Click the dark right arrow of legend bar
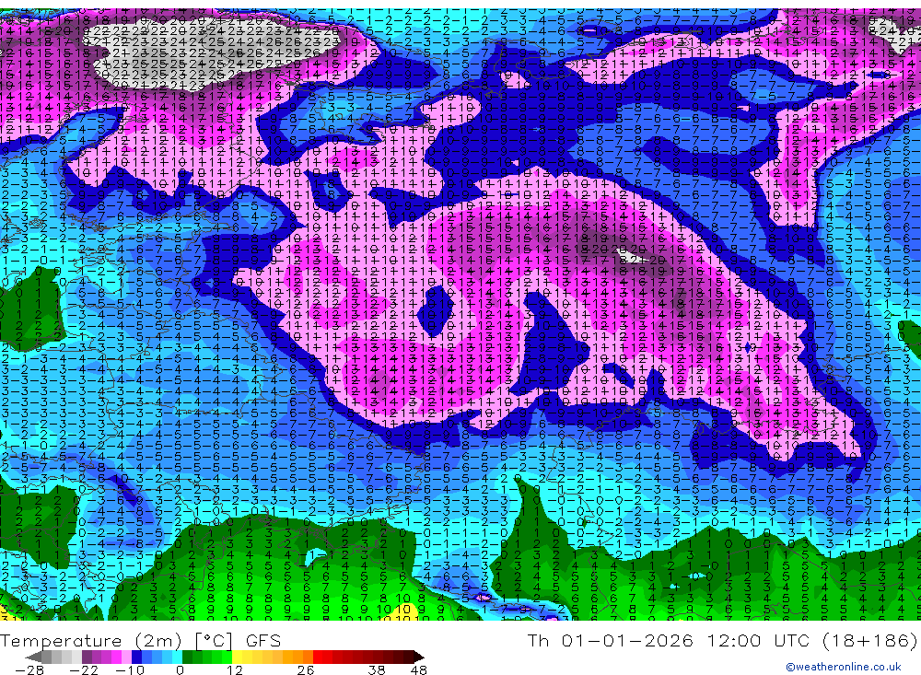 pos(419,658)
